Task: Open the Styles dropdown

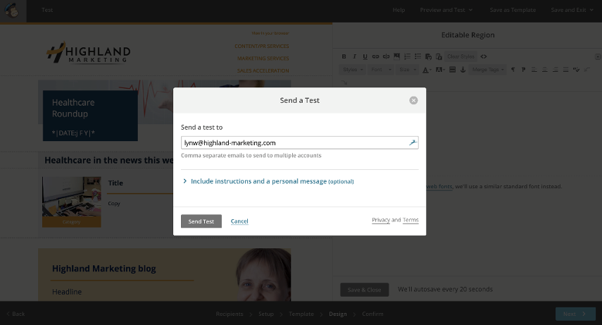Action: point(353,70)
